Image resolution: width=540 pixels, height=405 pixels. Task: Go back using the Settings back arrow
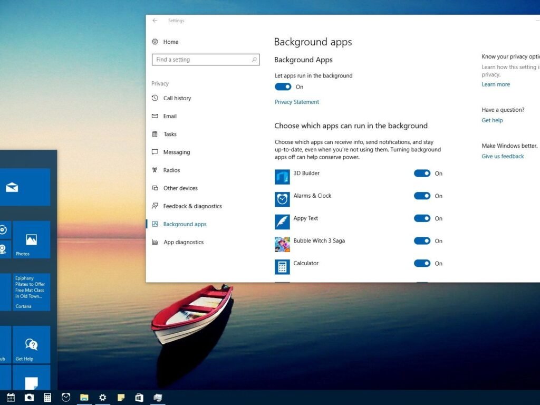pyautogui.click(x=155, y=21)
